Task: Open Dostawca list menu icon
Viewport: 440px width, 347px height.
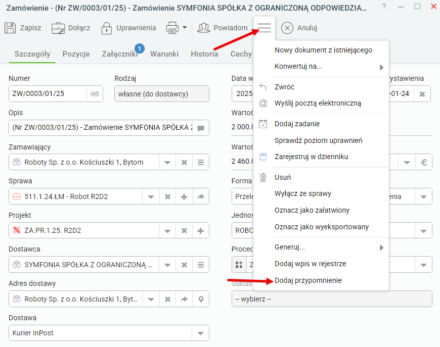Action: tap(201, 265)
